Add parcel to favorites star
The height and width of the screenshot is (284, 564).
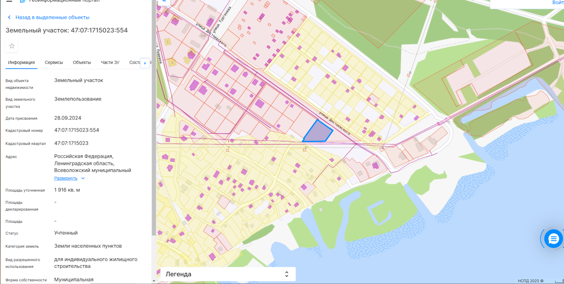pos(12,46)
